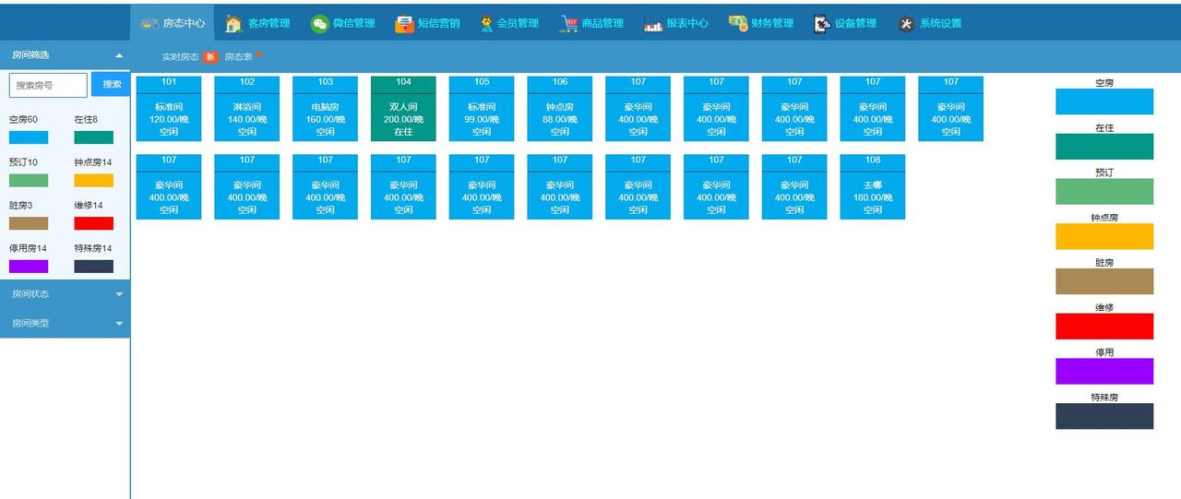Screen dimensions: 1181x499
Task: Filter by purple 停用房 swatch in sidebar
Action: (x=29, y=267)
